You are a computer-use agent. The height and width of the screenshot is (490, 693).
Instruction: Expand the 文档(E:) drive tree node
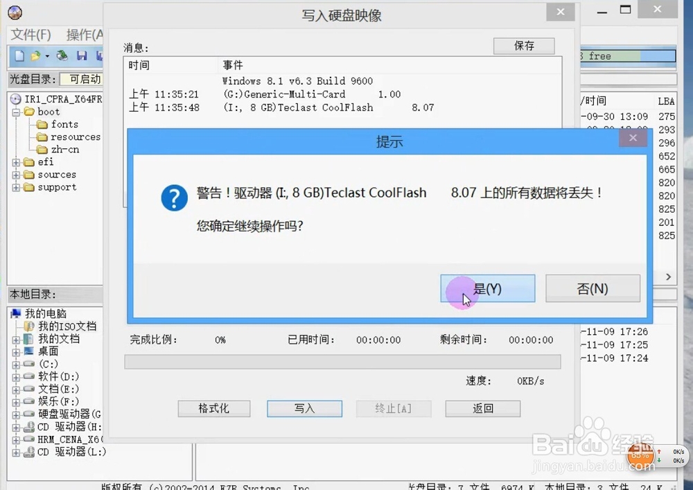click(x=17, y=390)
